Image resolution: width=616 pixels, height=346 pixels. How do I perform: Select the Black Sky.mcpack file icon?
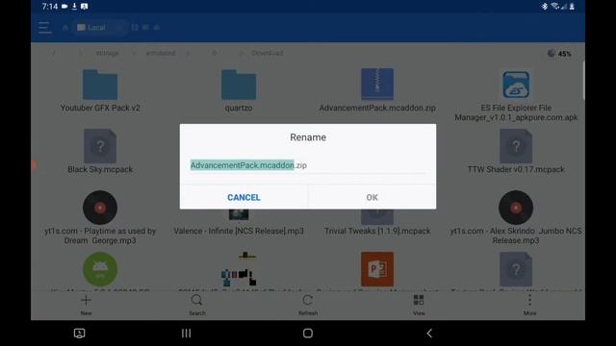pyautogui.click(x=100, y=146)
